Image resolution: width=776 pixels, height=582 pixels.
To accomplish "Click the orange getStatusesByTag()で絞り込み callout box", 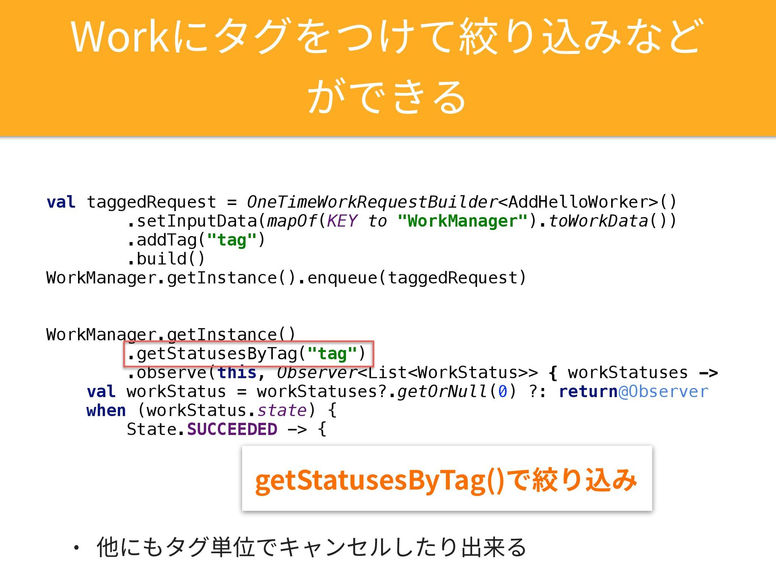I will [x=447, y=479].
